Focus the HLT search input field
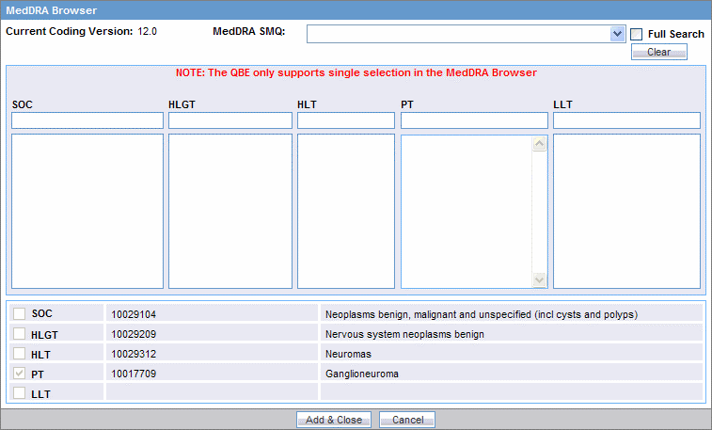 pyautogui.click(x=346, y=120)
